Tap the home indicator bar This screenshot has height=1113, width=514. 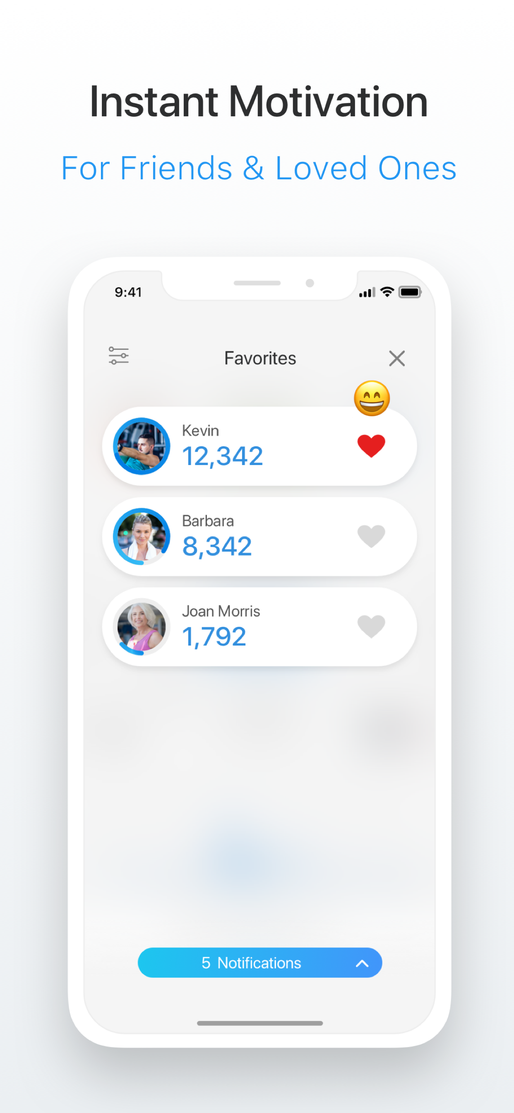259,1023
